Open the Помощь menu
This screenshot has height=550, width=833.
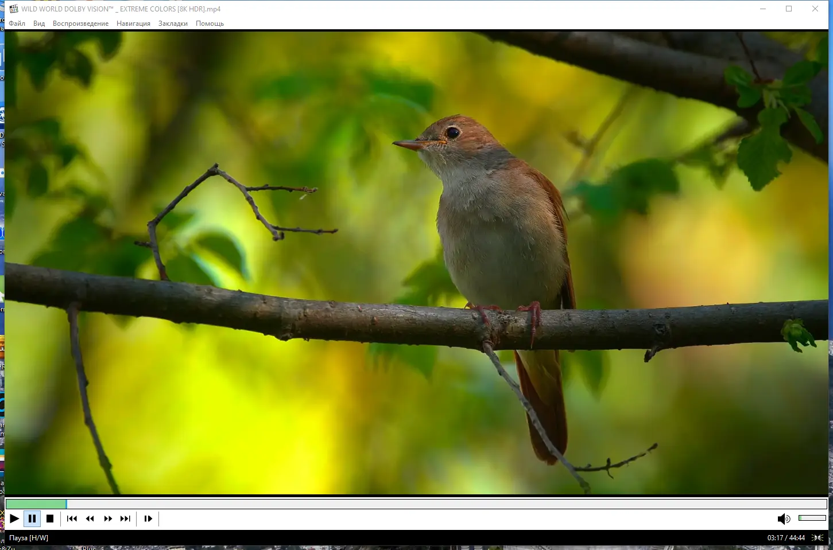coord(210,24)
